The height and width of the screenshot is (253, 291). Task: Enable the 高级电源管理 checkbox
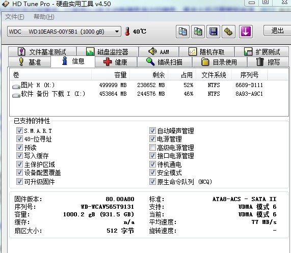click(152, 148)
